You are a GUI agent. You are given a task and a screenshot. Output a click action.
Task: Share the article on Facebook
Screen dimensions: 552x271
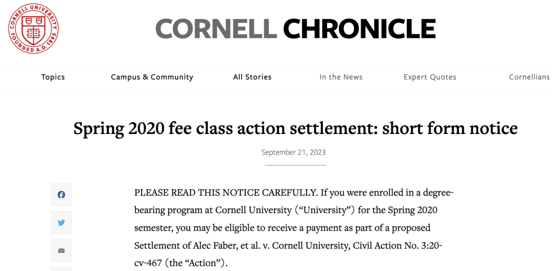(x=61, y=194)
